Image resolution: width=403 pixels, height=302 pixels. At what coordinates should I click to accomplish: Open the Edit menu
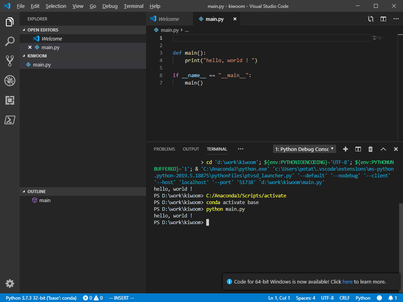(35, 6)
